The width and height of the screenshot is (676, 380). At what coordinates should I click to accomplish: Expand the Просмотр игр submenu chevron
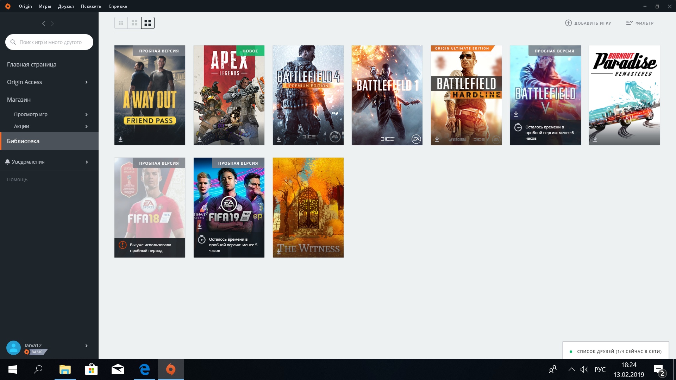87,114
